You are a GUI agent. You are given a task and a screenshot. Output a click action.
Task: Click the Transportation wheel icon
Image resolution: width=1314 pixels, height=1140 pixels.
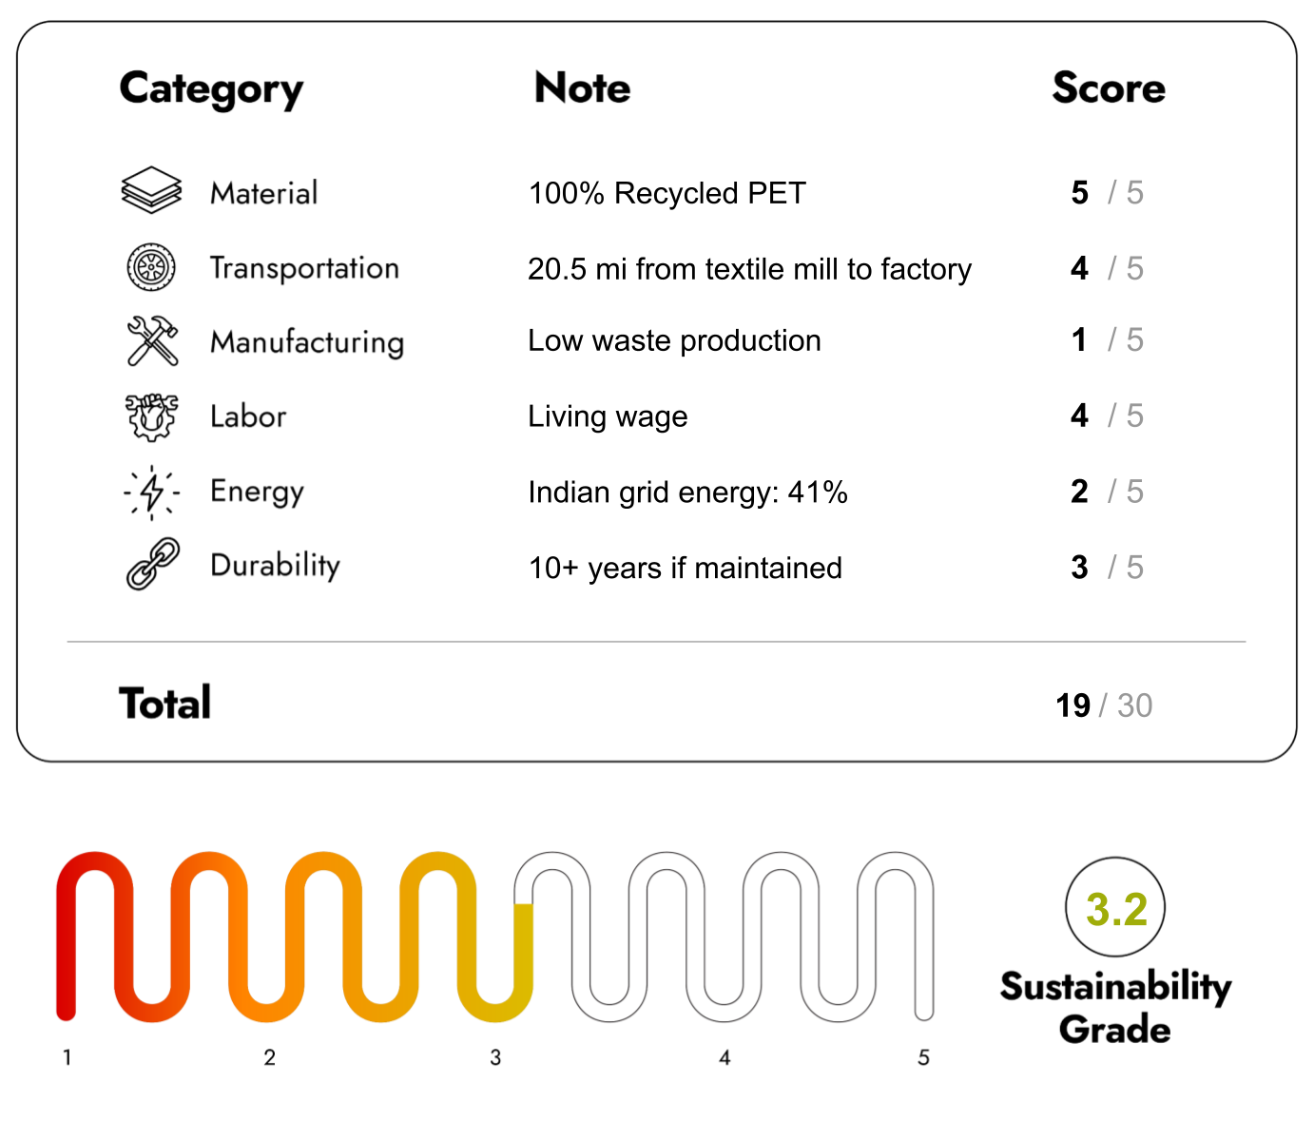pos(151,267)
